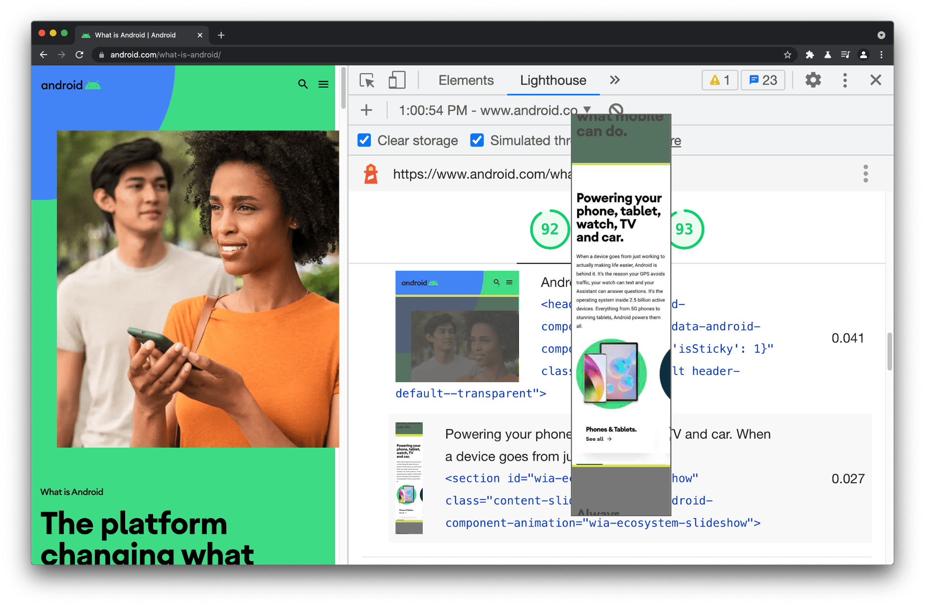Click the more tools chevron icon
The image size is (925, 606).
[614, 80]
